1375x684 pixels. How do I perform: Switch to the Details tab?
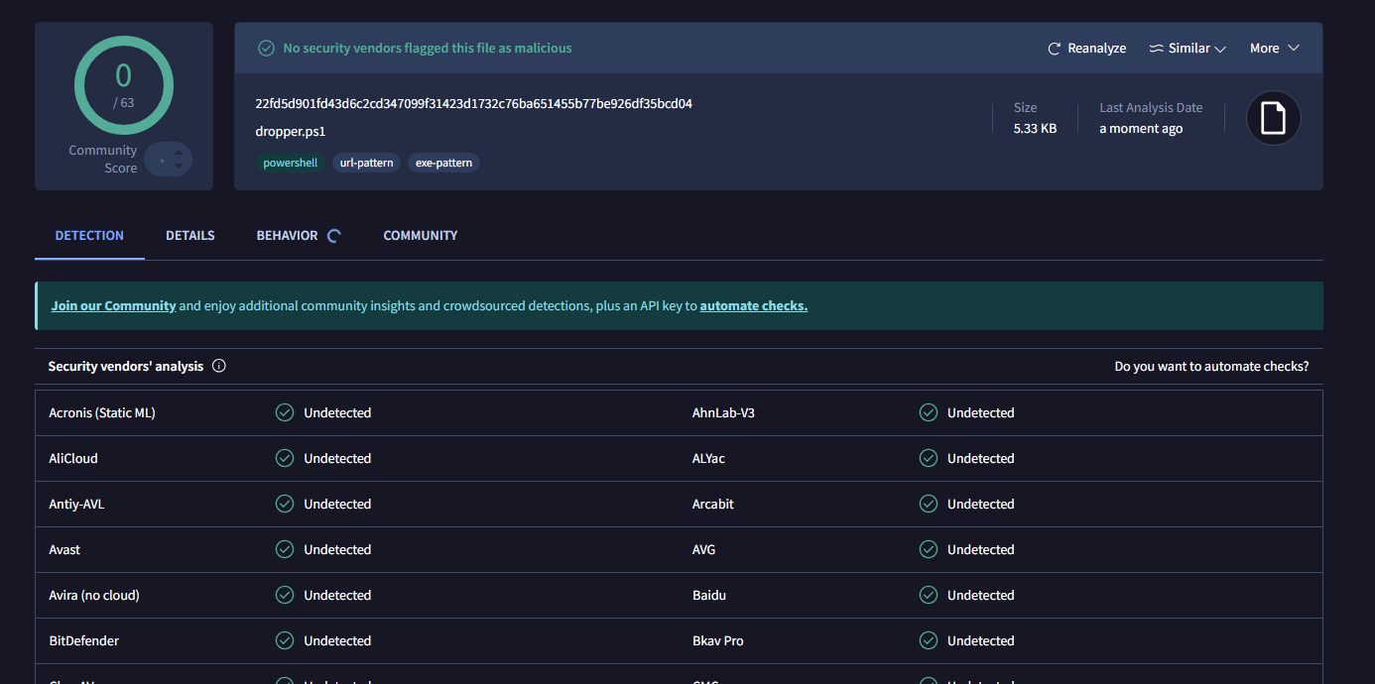[190, 236]
